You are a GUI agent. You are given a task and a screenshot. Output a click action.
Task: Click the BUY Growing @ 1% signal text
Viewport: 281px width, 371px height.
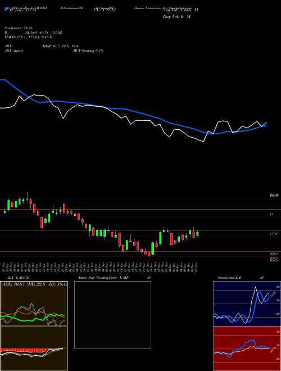point(88,51)
